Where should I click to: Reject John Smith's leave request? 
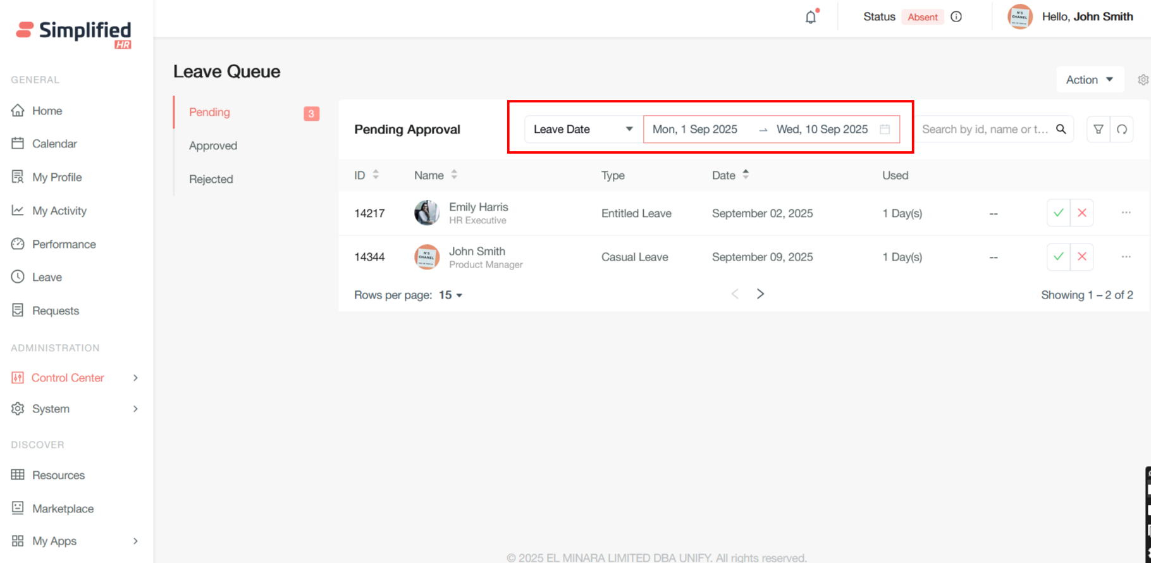[x=1082, y=257]
